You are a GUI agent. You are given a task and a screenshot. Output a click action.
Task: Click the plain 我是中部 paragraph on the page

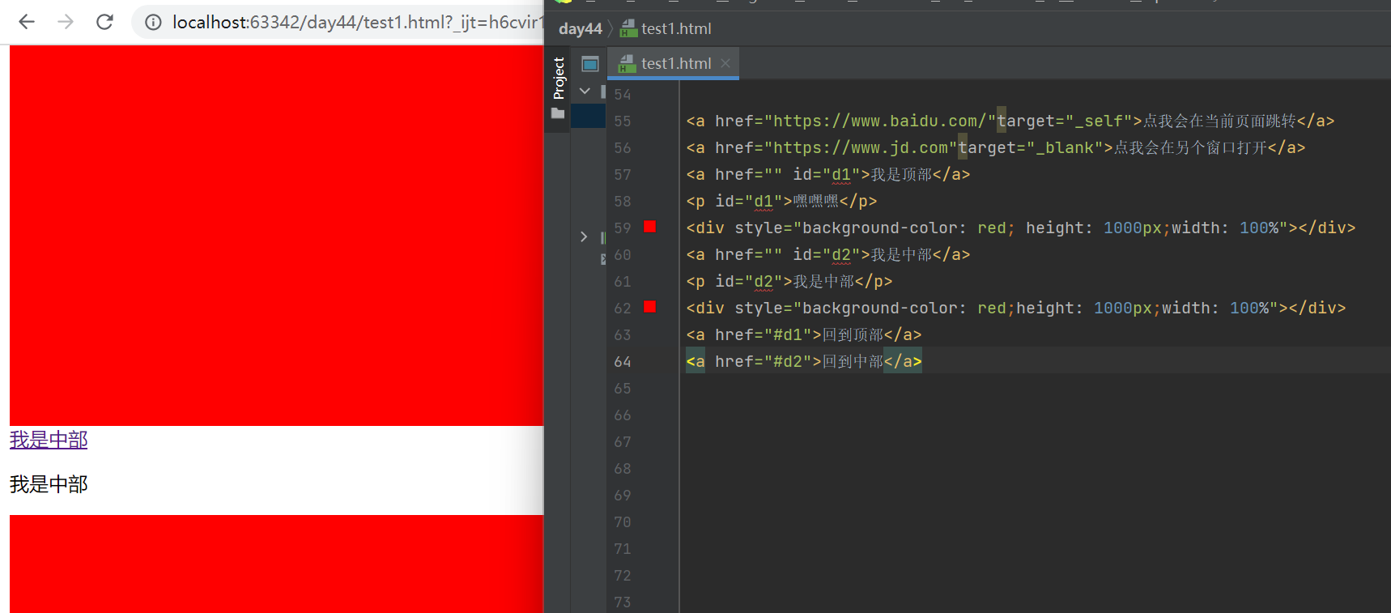tap(49, 484)
